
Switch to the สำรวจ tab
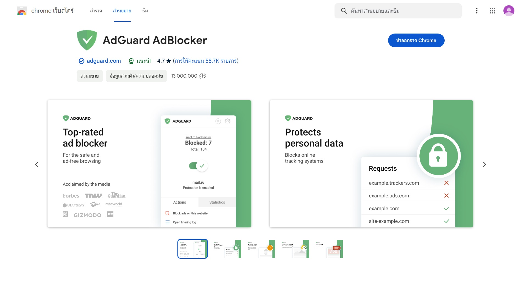point(96,11)
